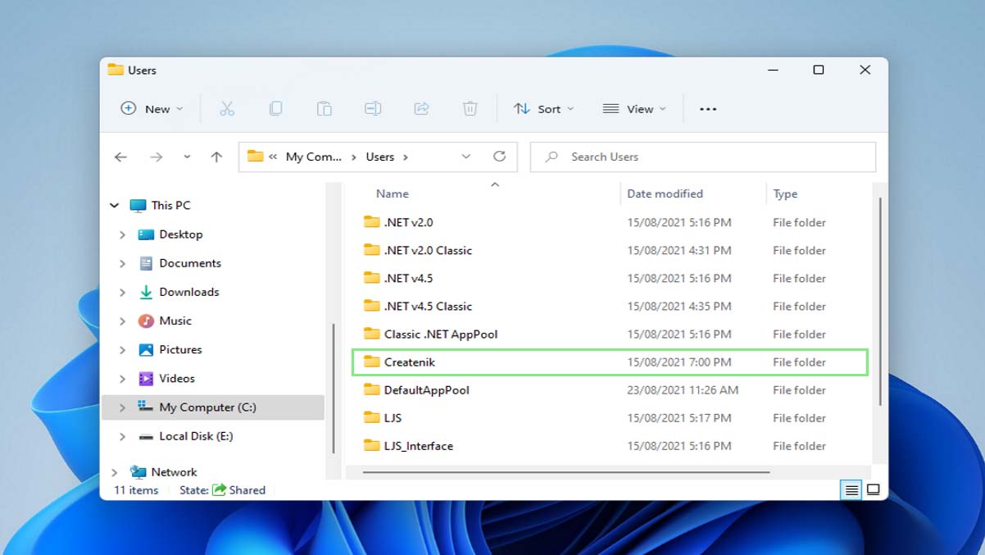Select the '.NET v2.0' folder row
Image resolution: width=985 pixels, height=555 pixels.
(609, 222)
